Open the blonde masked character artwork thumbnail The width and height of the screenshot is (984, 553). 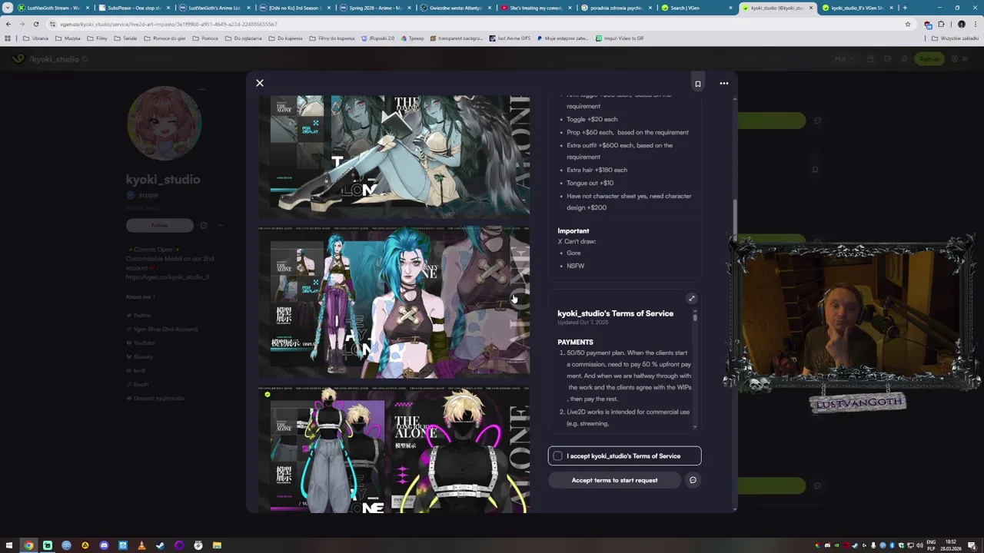click(x=394, y=450)
